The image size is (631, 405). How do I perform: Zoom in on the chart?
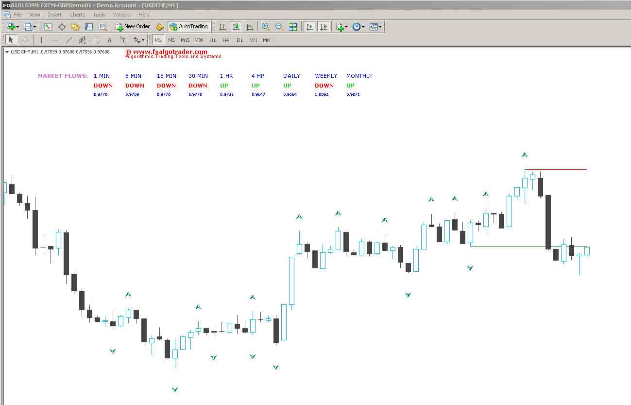[x=265, y=27]
